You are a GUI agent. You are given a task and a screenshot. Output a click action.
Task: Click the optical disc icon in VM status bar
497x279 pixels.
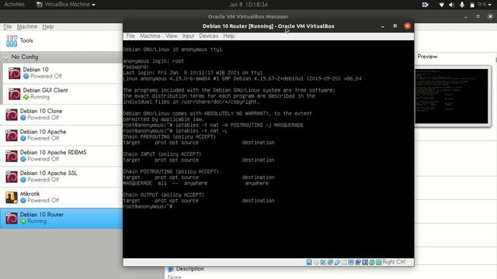(x=316, y=262)
